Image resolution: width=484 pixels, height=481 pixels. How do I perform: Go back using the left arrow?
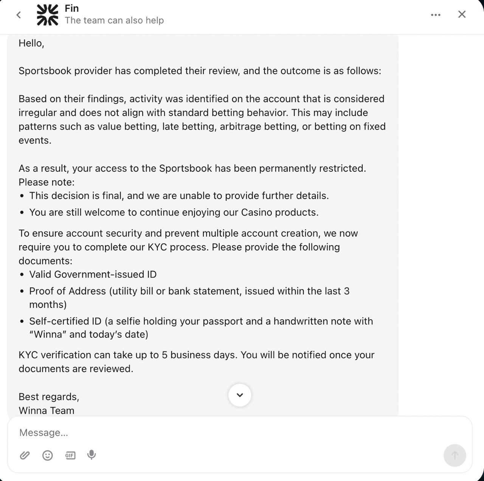[19, 15]
